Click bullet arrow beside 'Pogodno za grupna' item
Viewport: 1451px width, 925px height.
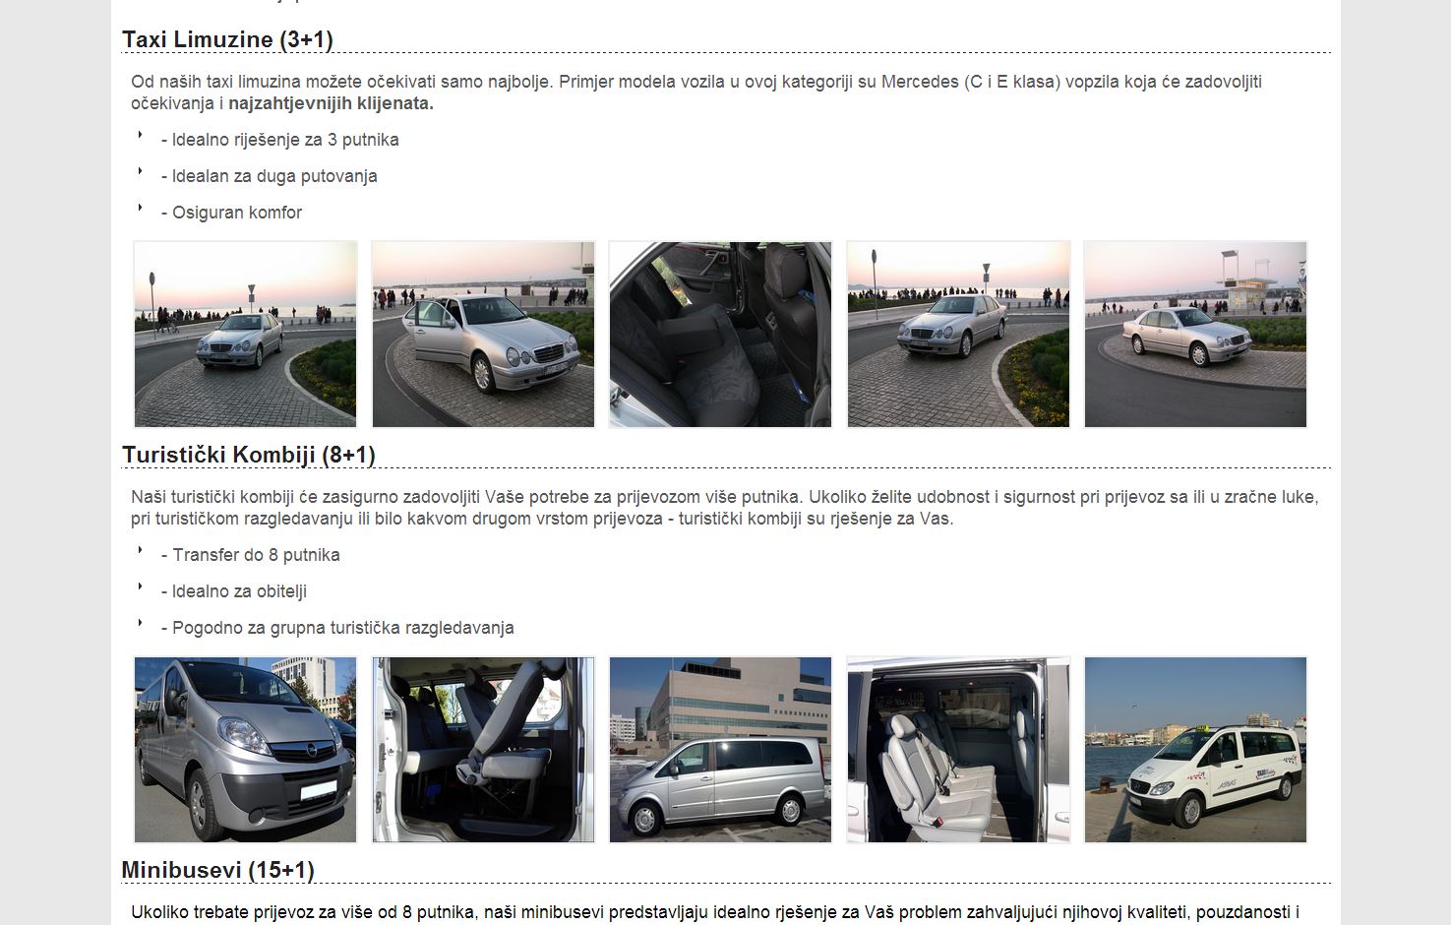(140, 623)
